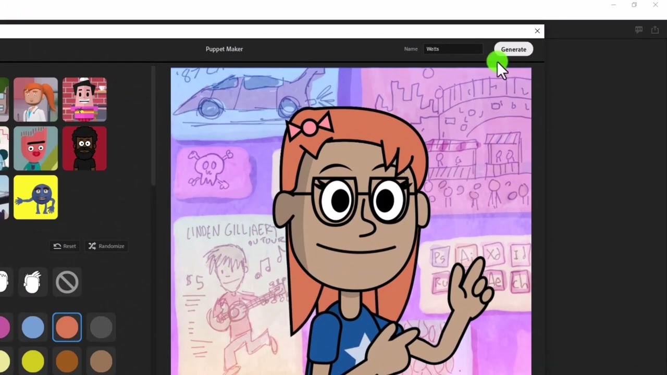Choose the no-hair option icon

tap(67, 282)
